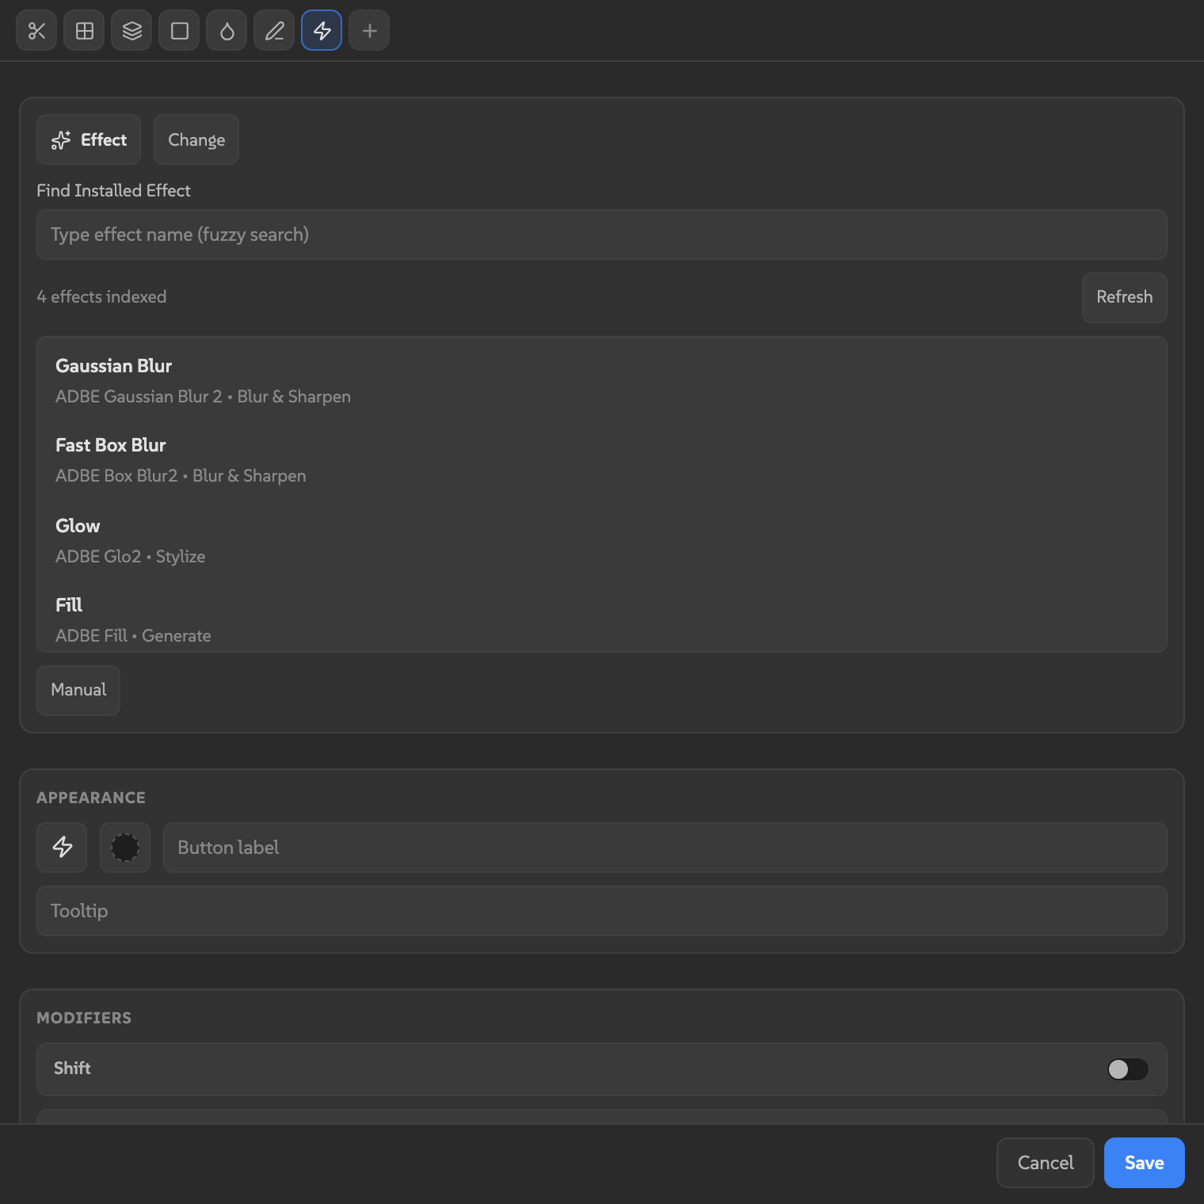
Task: Select the scissors tool icon
Action: coord(36,30)
